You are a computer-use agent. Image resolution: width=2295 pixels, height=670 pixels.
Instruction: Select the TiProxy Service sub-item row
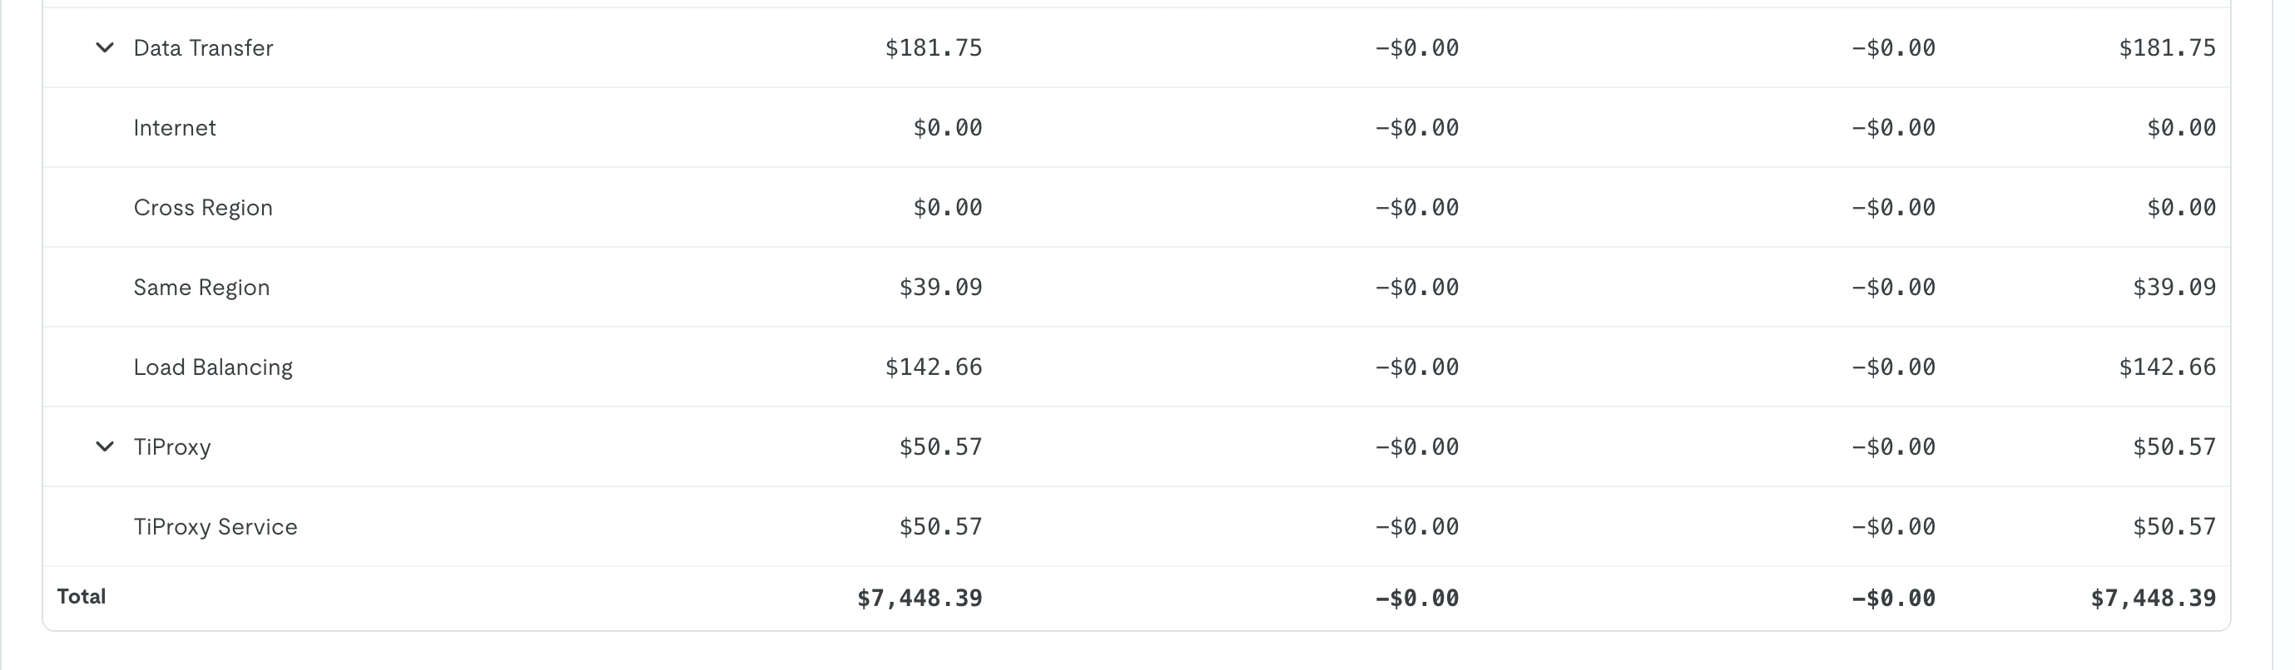(215, 526)
